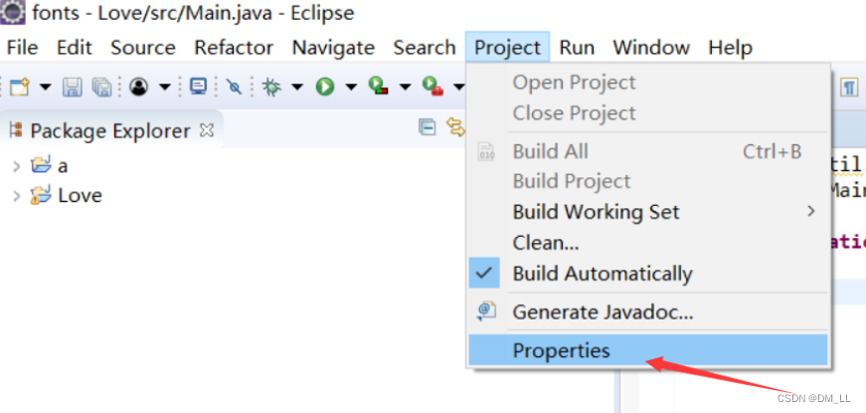Close the Package Explorer tab
Screen dimensions: 866x413
[207, 130]
